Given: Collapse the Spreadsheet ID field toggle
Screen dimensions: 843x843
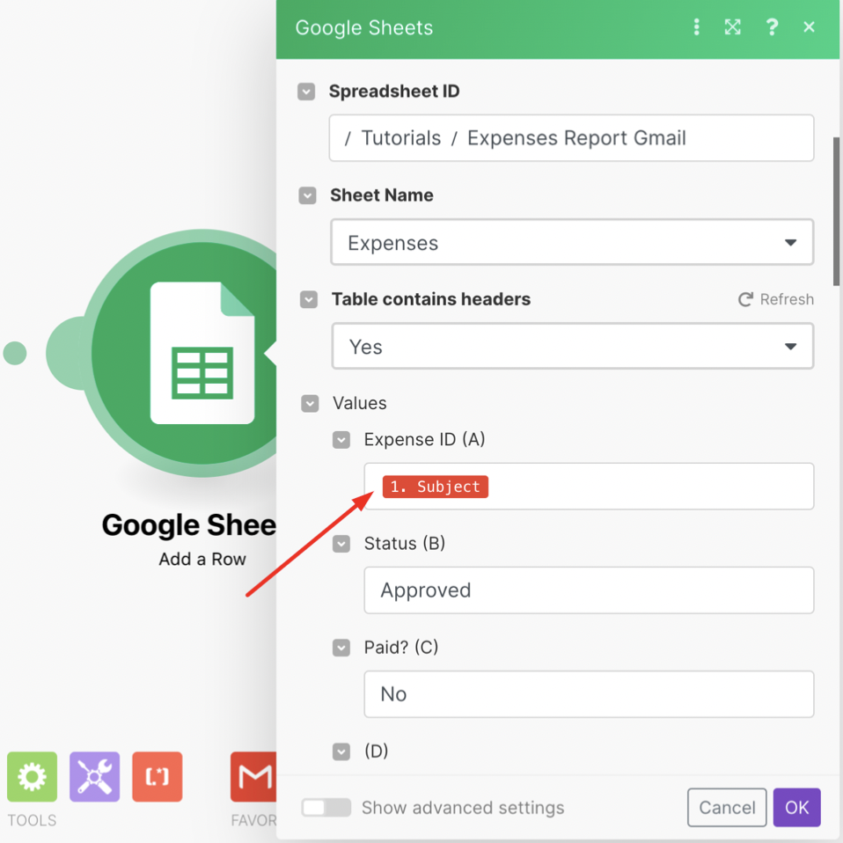Looking at the screenshot, I should (x=306, y=92).
